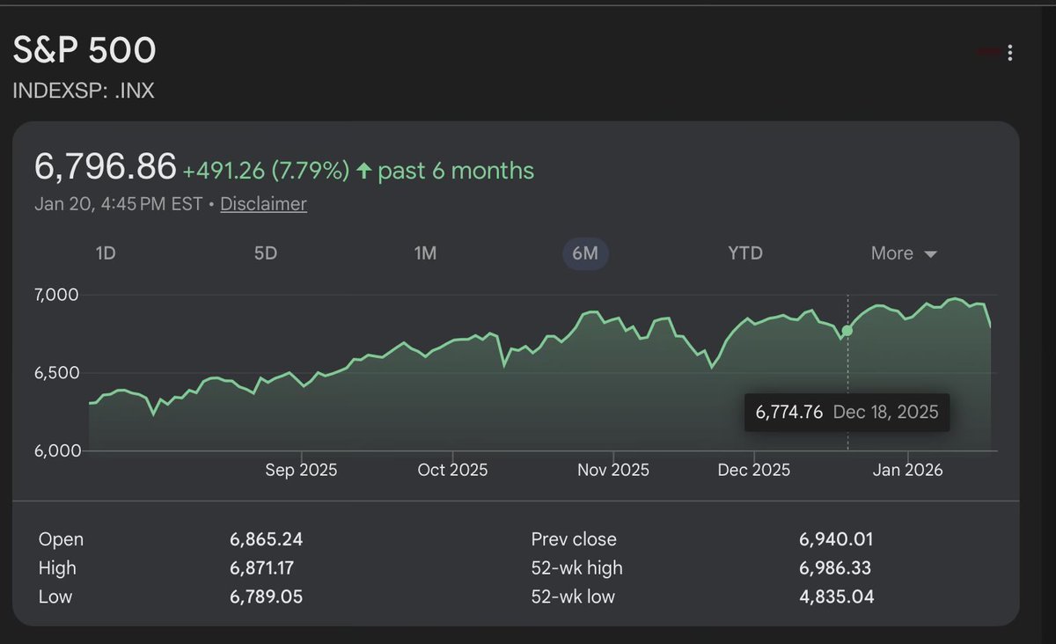Click the 52-wk high label
The image size is (1056, 644).
click(x=576, y=568)
